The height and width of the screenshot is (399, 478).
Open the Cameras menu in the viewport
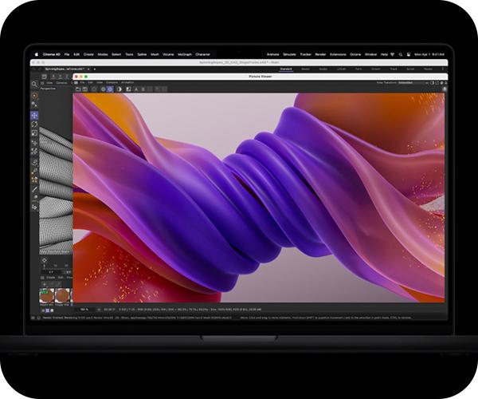(60, 83)
